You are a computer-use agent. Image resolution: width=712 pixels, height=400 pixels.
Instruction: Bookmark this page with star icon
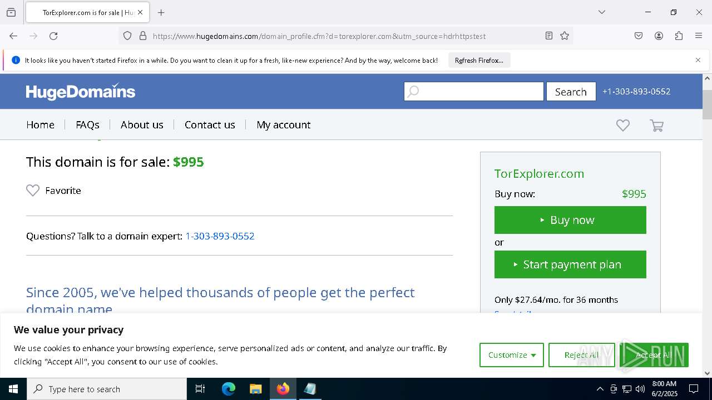[565, 36]
